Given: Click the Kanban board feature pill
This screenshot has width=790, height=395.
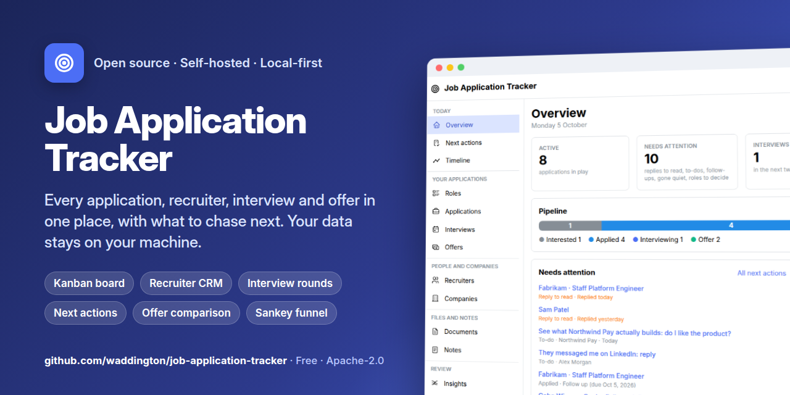Looking at the screenshot, I should tap(89, 283).
